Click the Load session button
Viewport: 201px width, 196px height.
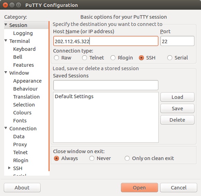177,97
